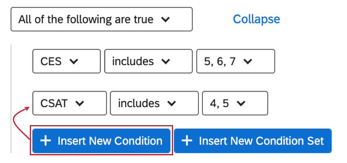Click the chevron in the CES row's includes box
Screen dimensions: 347x163
coord(165,62)
